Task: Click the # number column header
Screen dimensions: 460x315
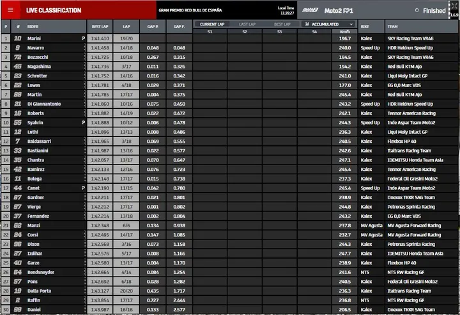Action: (x=18, y=26)
